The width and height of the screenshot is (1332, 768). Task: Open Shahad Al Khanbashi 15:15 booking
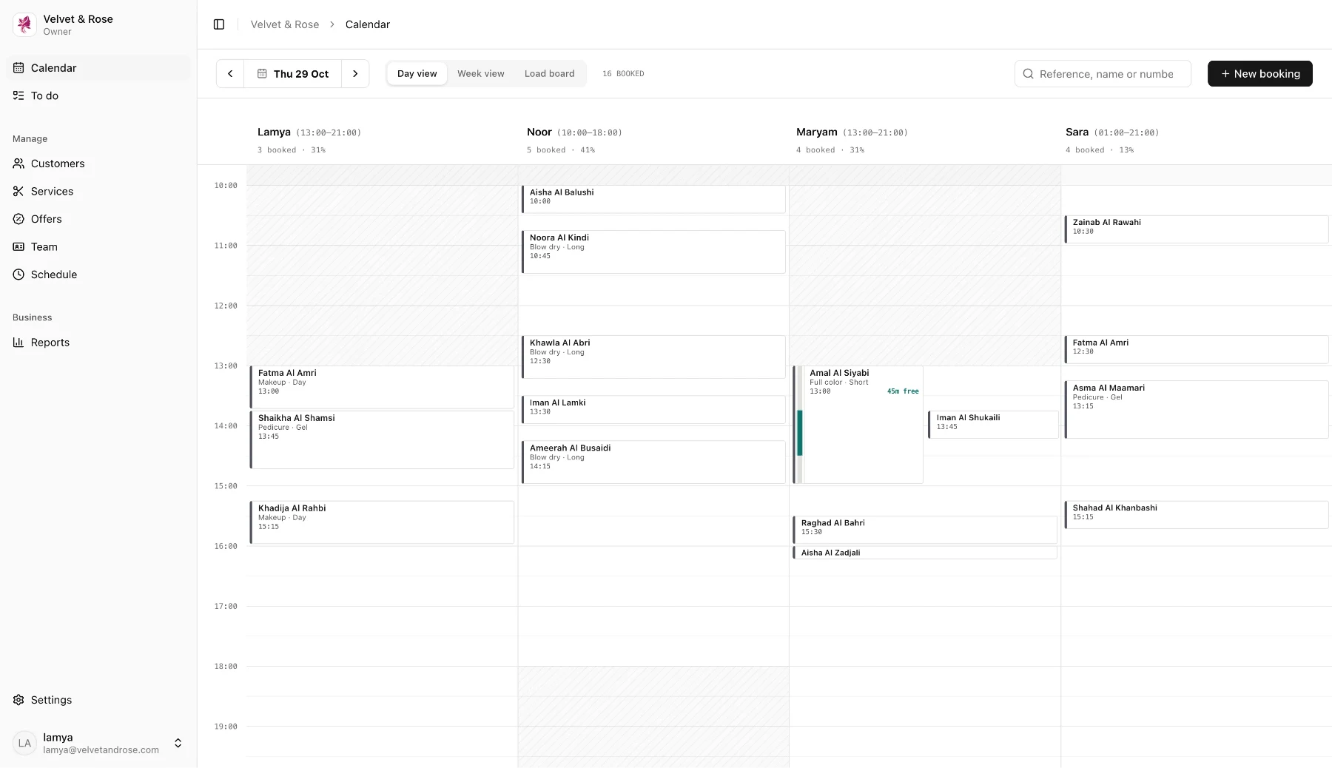point(1197,515)
